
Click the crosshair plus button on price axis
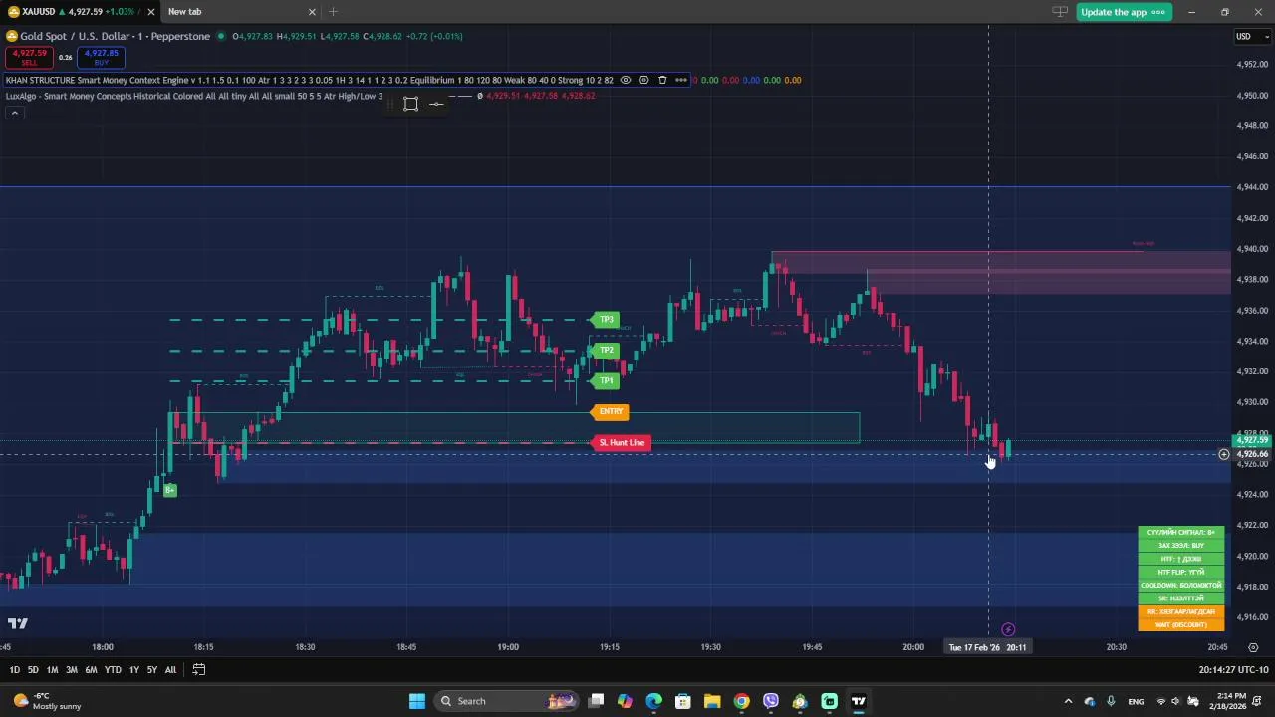1224,455
